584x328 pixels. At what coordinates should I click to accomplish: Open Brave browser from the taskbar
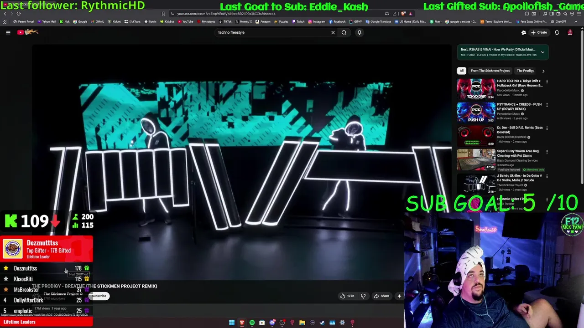point(242,323)
